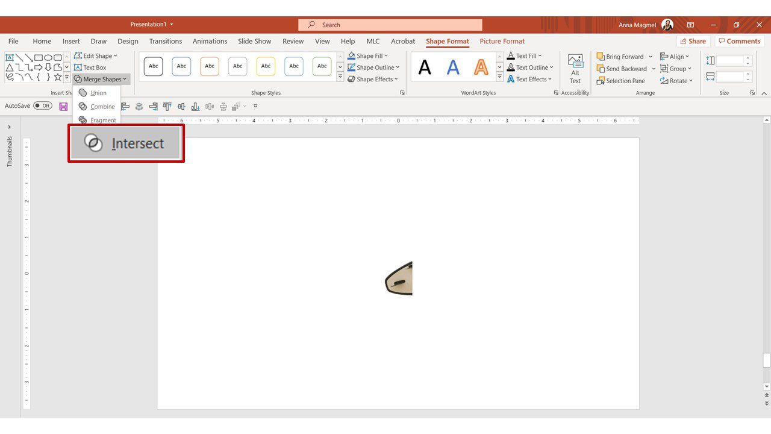
Task: Select the Intersect merge option
Action: tap(126, 143)
